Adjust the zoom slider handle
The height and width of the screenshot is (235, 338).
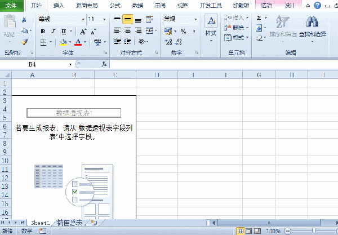click(314, 231)
